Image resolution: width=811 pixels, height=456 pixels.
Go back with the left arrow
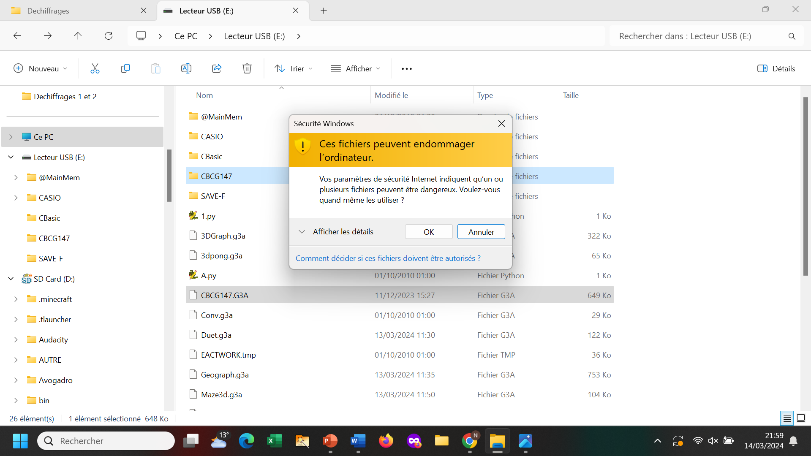[x=17, y=36]
